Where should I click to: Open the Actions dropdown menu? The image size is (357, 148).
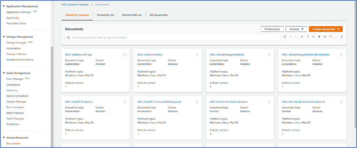(x=296, y=29)
